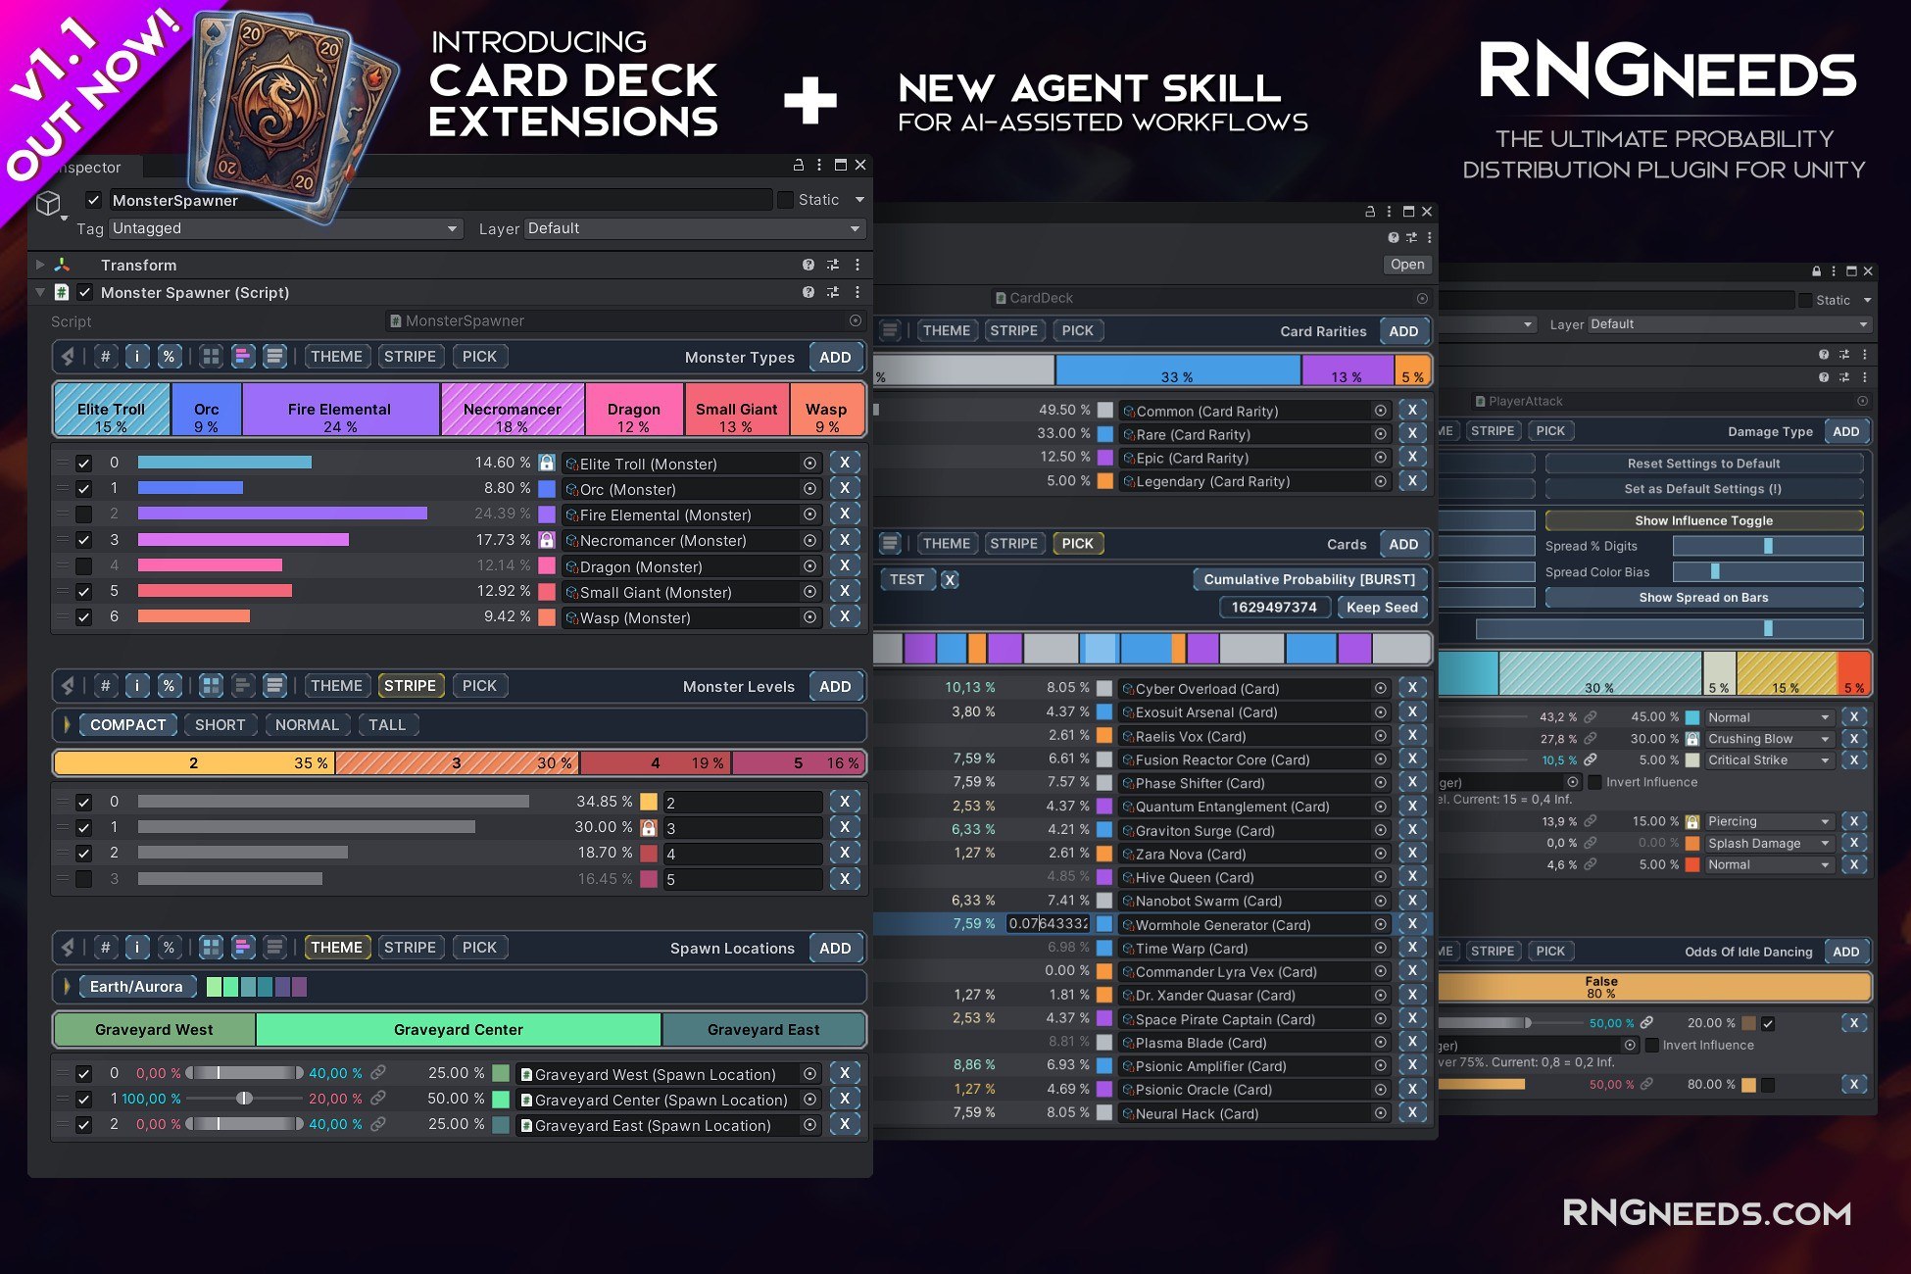Screen dimensions: 1911x1274
Task: Click the Orc row color swatch
Action: point(547,488)
